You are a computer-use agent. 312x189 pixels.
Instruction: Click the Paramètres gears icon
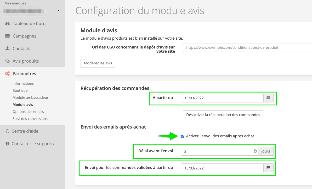[x=7, y=74]
